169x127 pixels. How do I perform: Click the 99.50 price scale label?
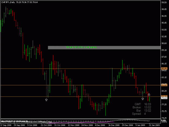(x=164, y=2)
